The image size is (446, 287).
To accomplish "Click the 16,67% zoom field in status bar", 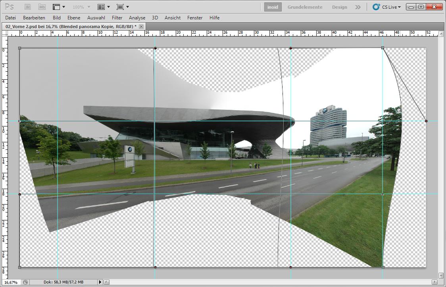I will pos(11,282).
